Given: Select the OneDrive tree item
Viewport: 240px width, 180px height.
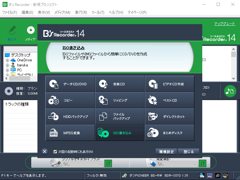Looking at the screenshot, I should 25,60.
